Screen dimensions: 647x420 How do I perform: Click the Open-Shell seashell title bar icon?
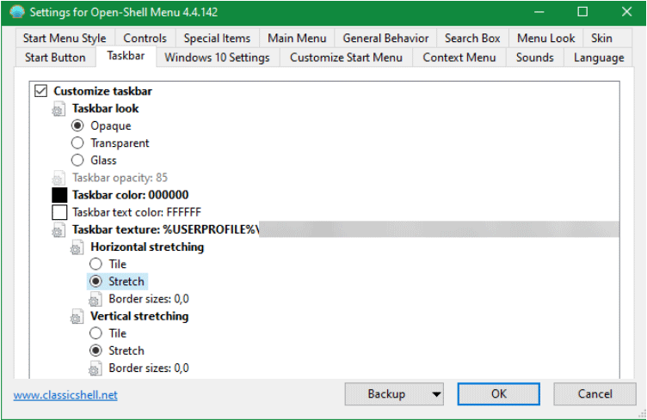point(17,11)
